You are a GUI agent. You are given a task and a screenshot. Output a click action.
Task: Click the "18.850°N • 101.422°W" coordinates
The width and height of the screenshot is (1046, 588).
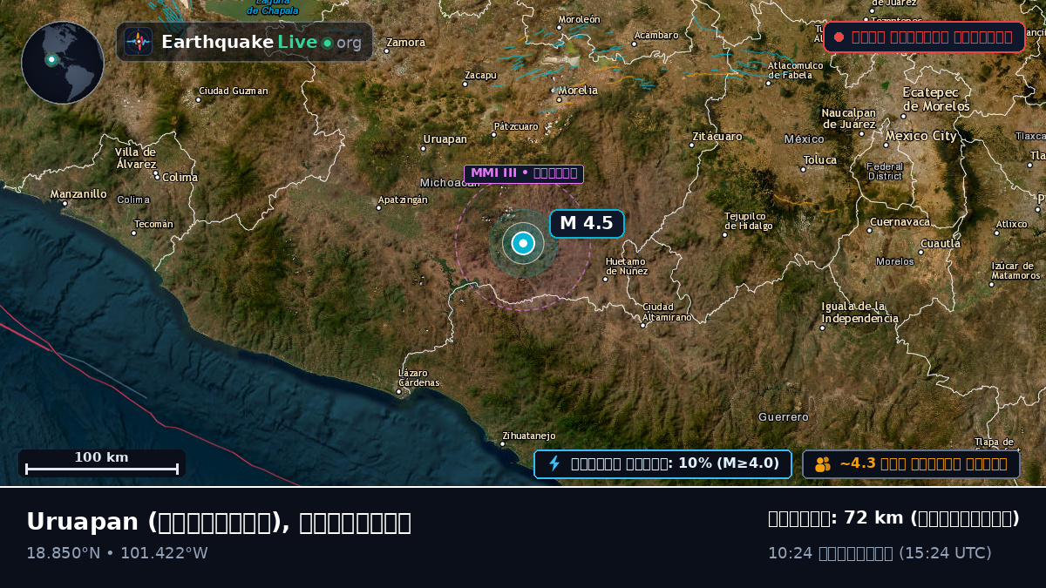(x=117, y=553)
